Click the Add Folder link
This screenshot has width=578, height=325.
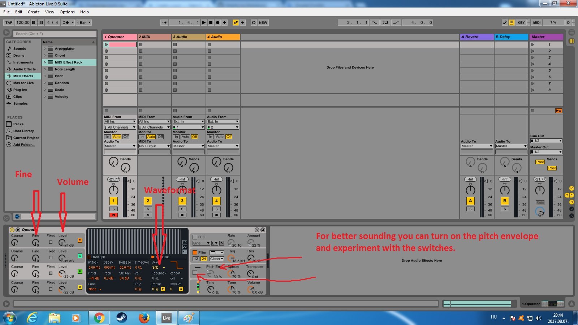pos(24,144)
